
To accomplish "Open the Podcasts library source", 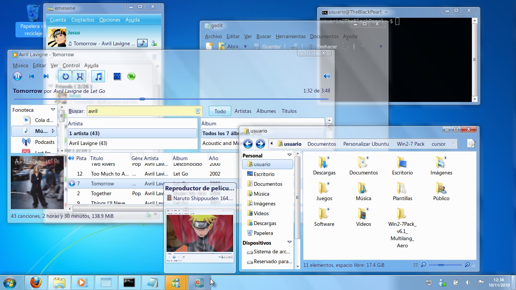I will tap(45, 142).
